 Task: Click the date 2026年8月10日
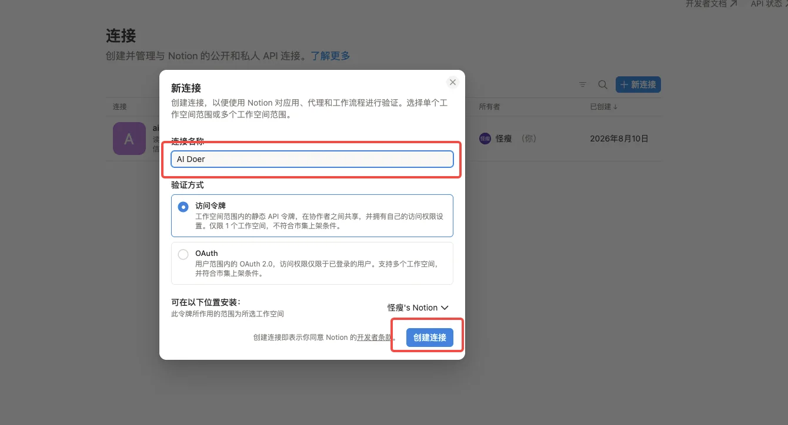pos(619,139)
